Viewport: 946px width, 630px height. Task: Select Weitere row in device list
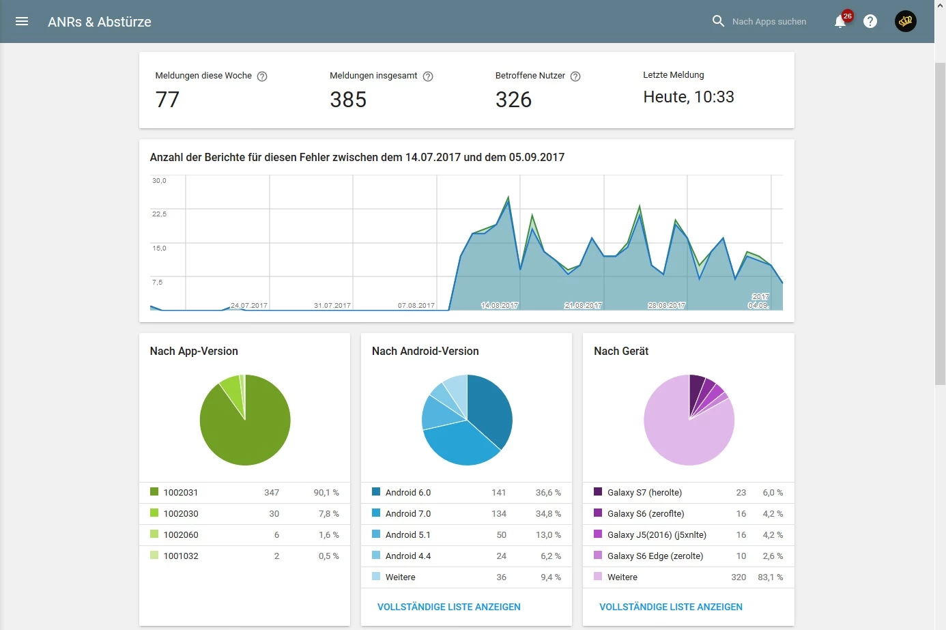pos(688,577)
